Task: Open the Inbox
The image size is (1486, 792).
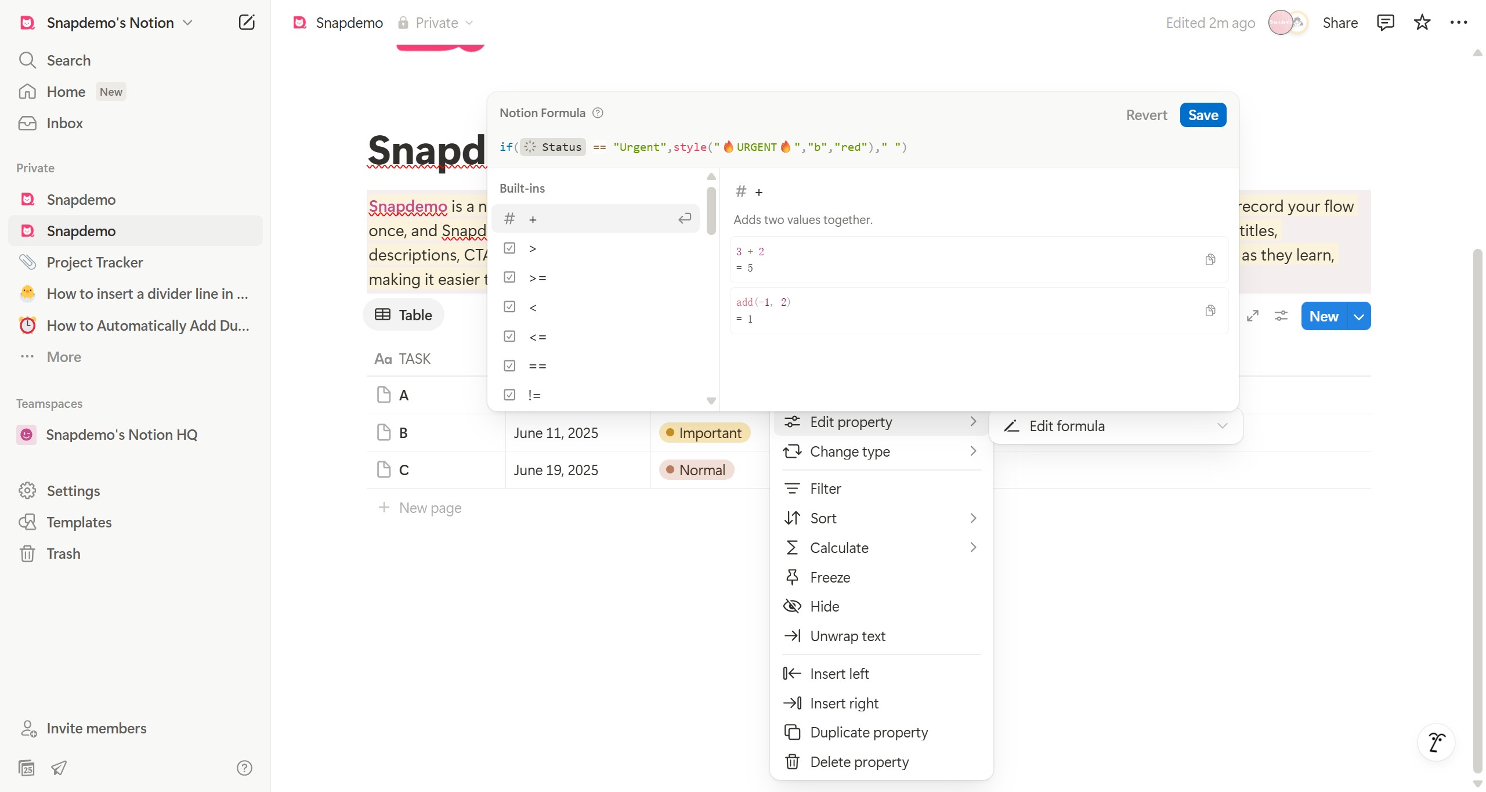Action: click(135, 123)
